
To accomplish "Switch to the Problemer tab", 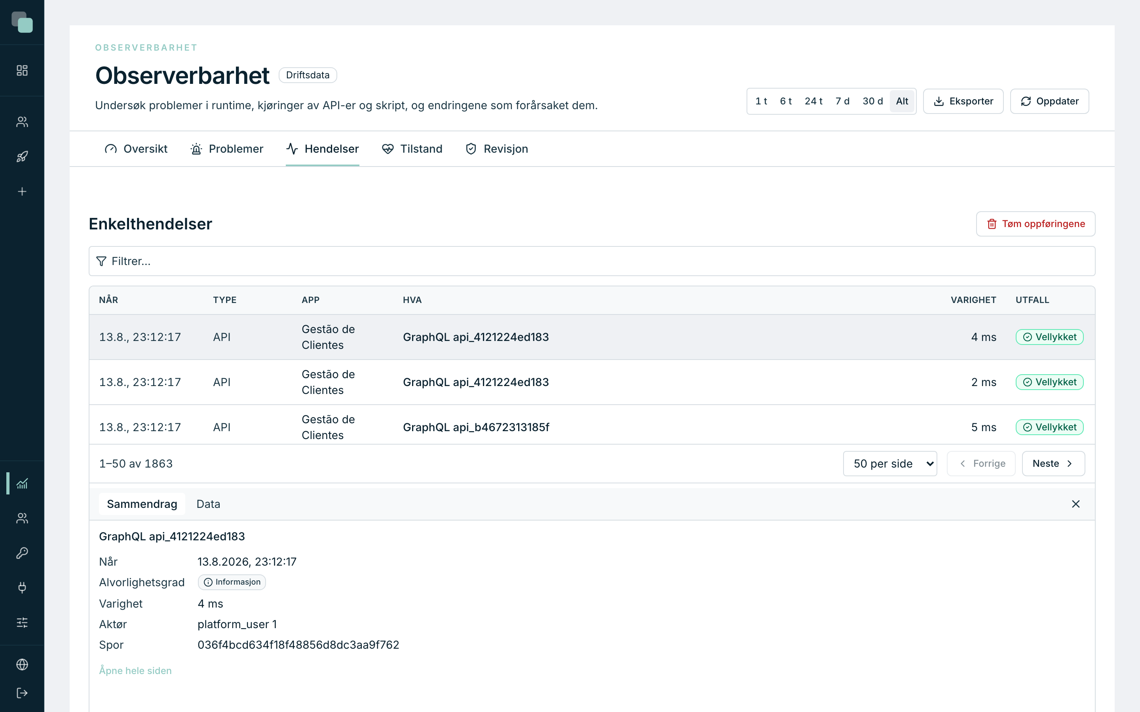I will coord(226,149).
